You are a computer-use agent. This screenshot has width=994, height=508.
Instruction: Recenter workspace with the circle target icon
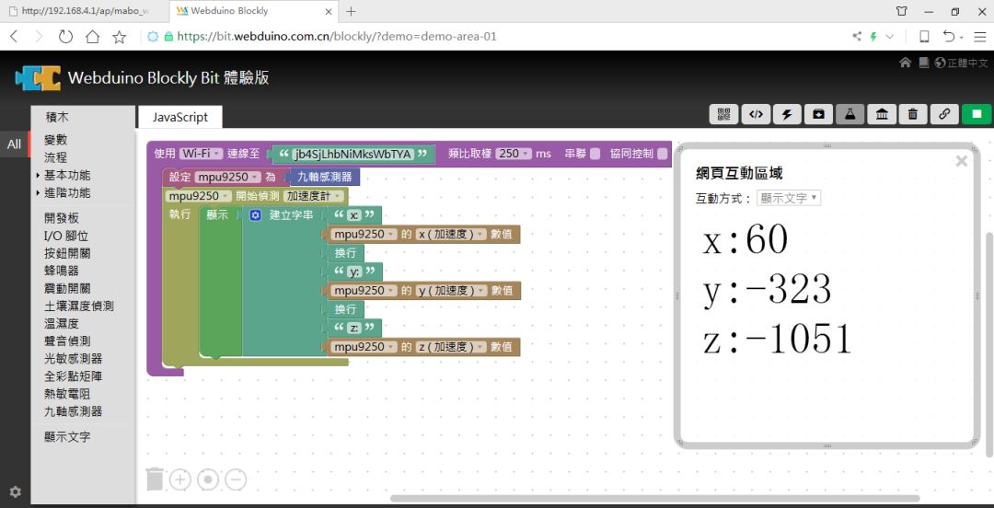click(x=208, y=479)
